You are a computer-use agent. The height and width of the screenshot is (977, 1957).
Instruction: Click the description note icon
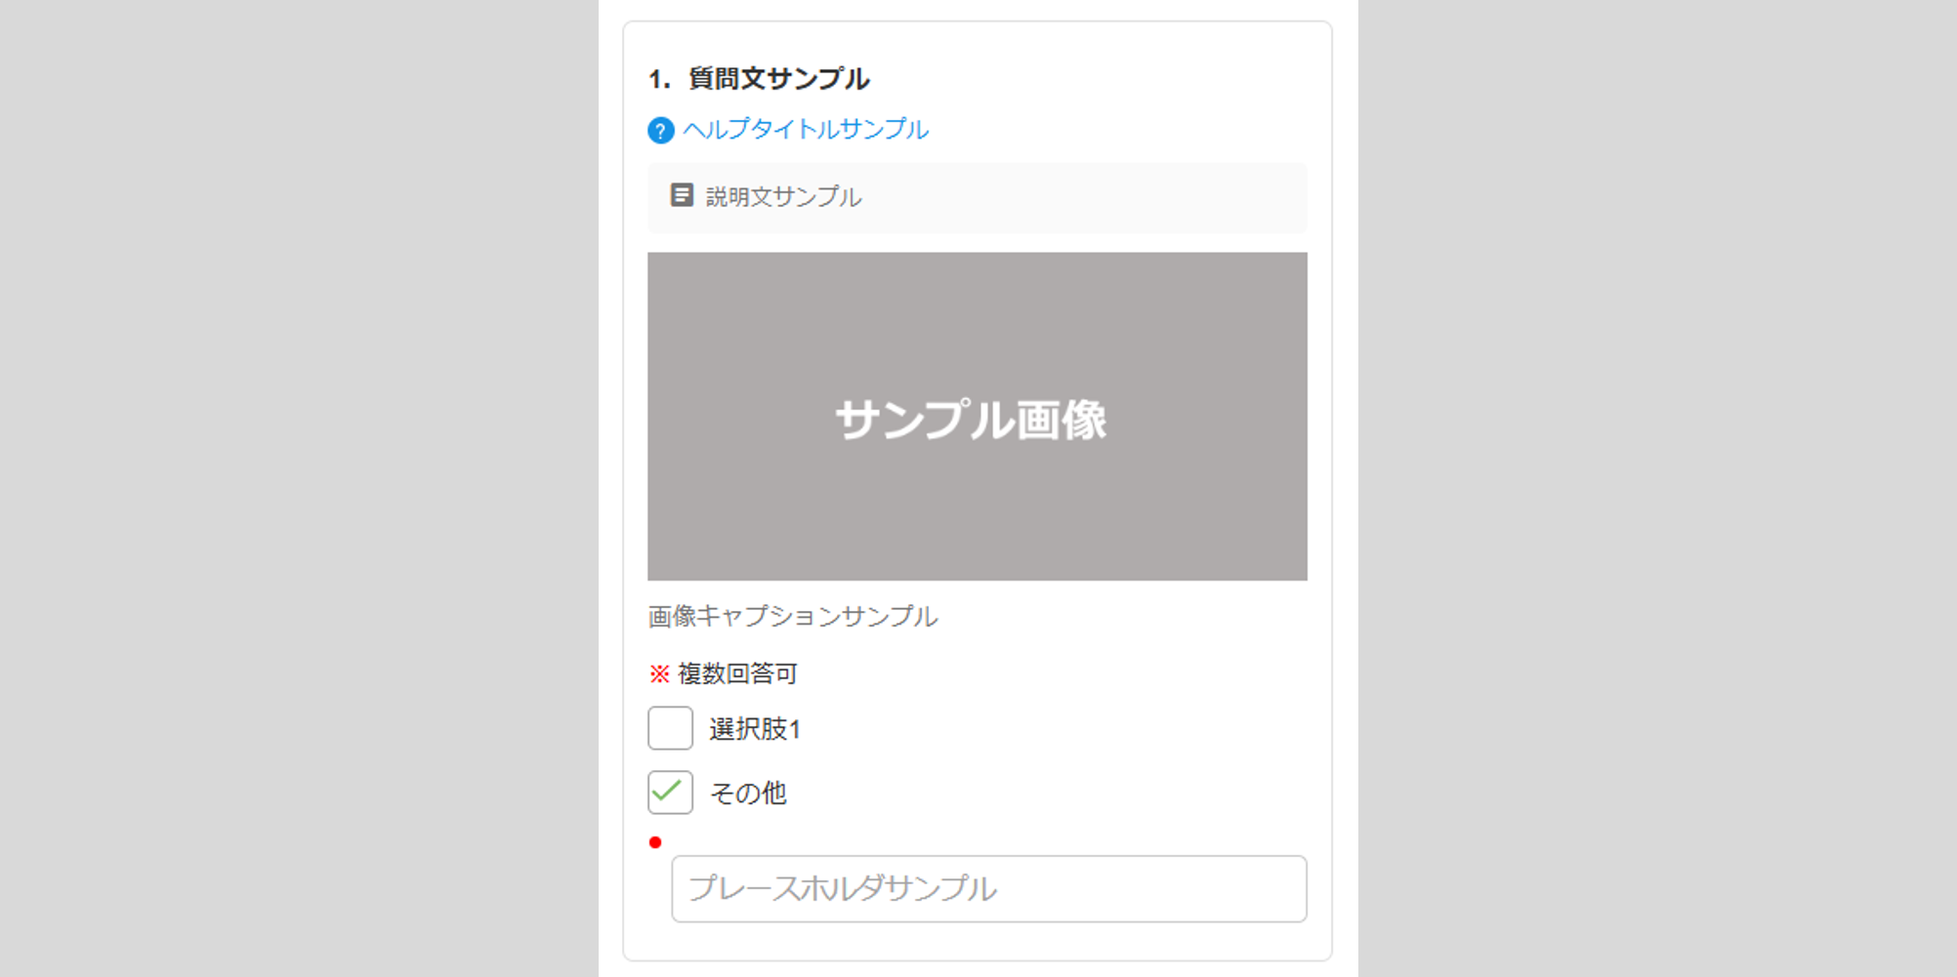point(682,195)
